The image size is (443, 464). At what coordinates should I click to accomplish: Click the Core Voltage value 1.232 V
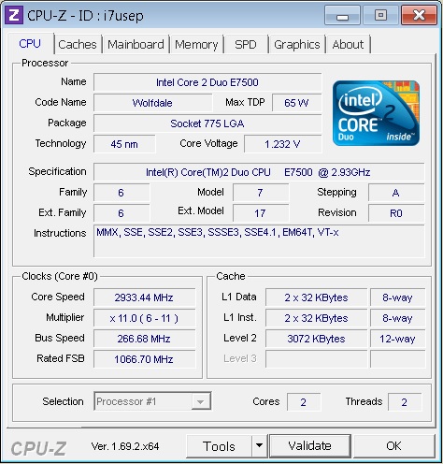(282, 144)
